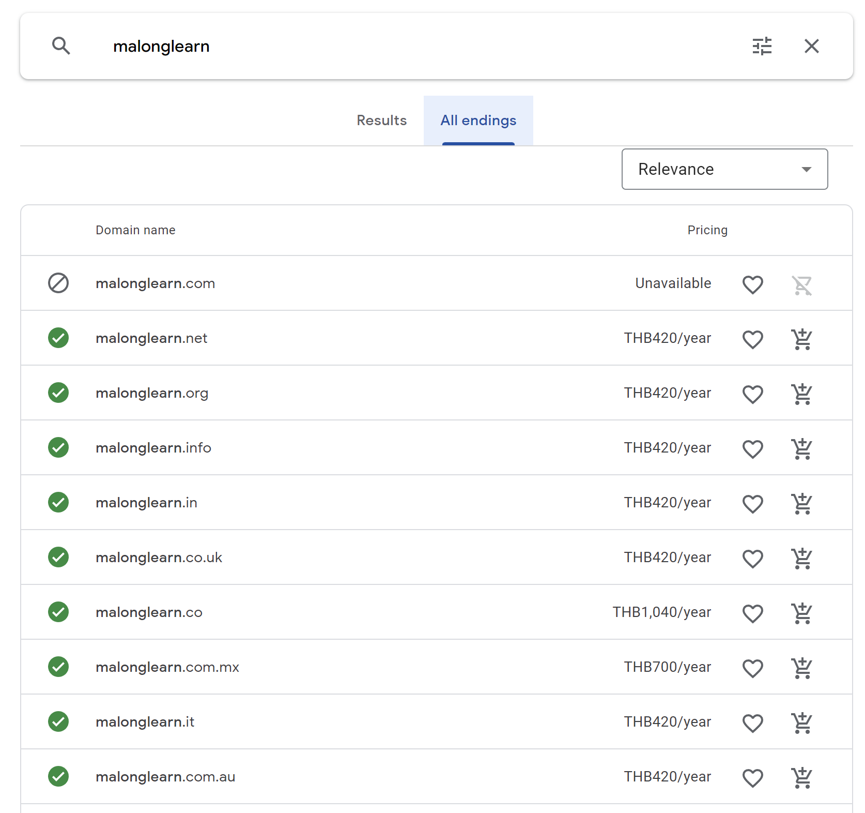Click the malonglearn.com.au domain name

coord(165,777)
